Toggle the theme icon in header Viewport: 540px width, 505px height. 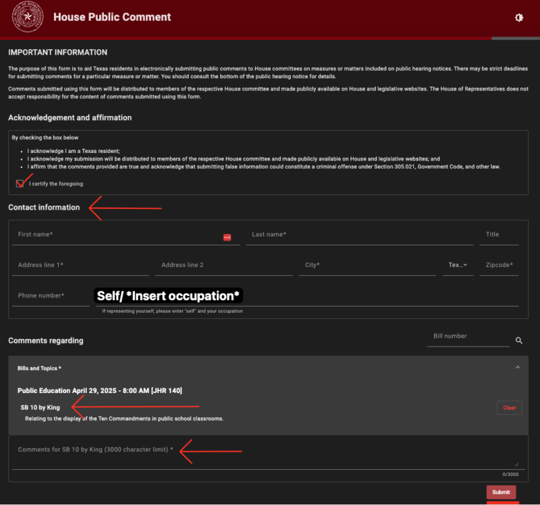click(x=519, y=18)
